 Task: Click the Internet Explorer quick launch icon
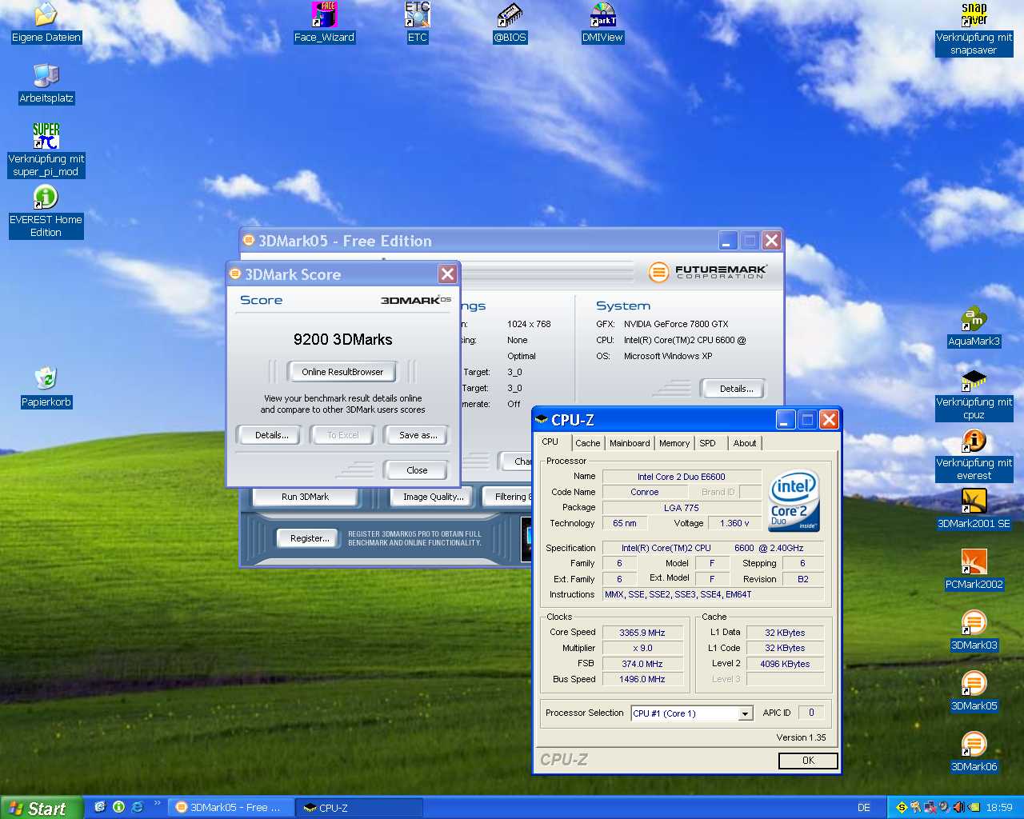click(x=137, y=807)
